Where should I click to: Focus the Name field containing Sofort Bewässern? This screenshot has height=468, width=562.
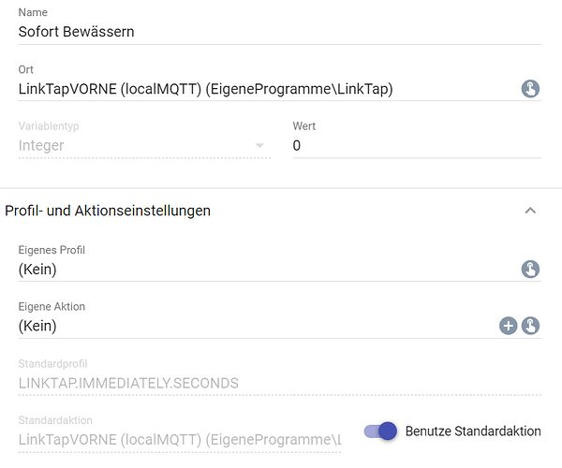[x=279, y=32]
